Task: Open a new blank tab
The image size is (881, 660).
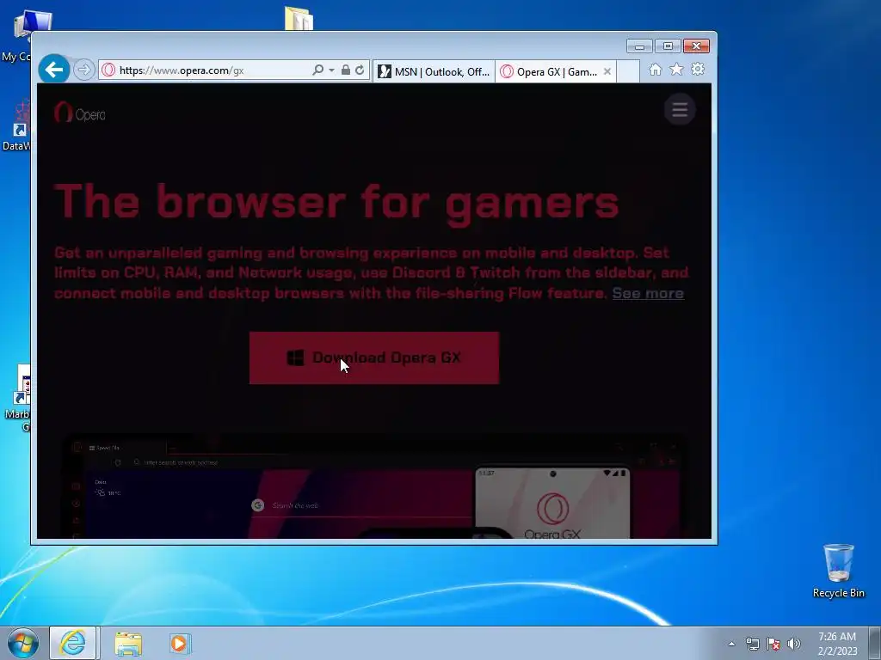Action: point(628,72)
